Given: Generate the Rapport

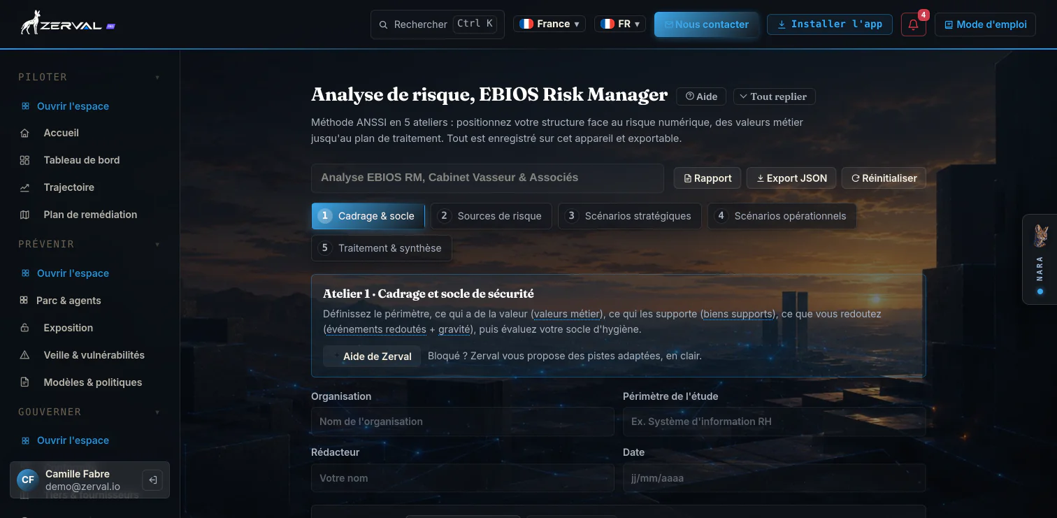Looking at the screenshot, I should click(x=707, y=178).
